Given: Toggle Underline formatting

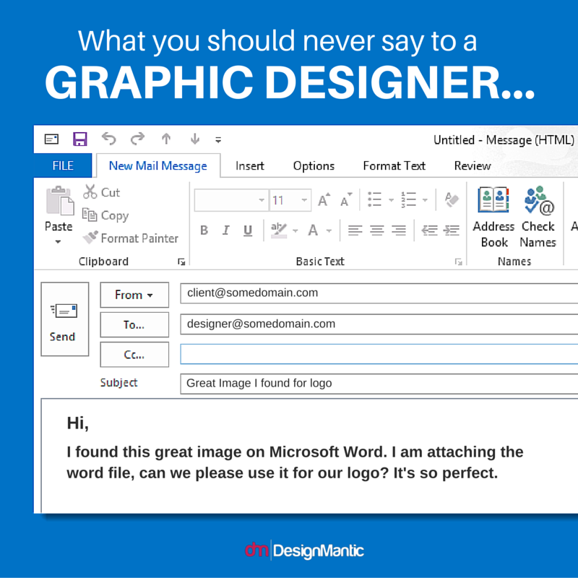Looking at the screenshot, I should (248, 230).
